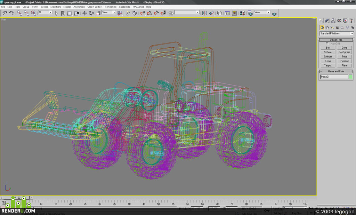The height and width of the screenshot is (215, 356).
Task: Activate the Select and Rotate tool
Action: point(91,13)
